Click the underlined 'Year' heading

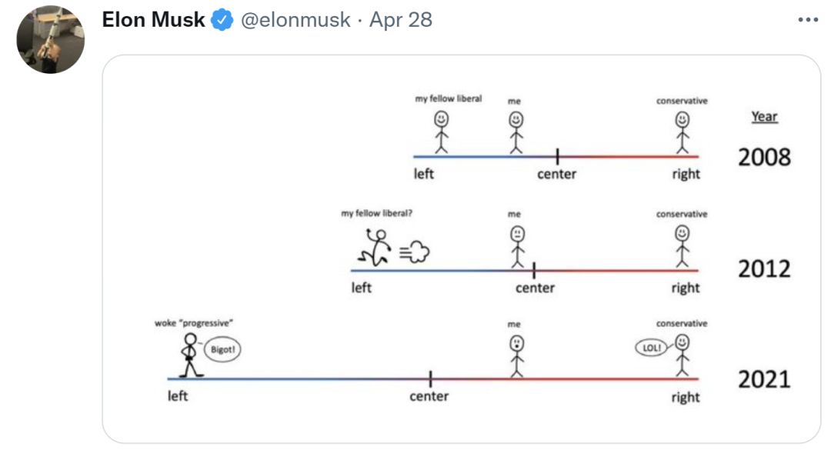(764, 117)
